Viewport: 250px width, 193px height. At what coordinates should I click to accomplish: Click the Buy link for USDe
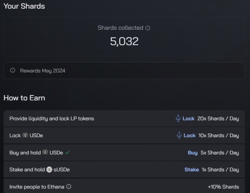pos(193,153)
